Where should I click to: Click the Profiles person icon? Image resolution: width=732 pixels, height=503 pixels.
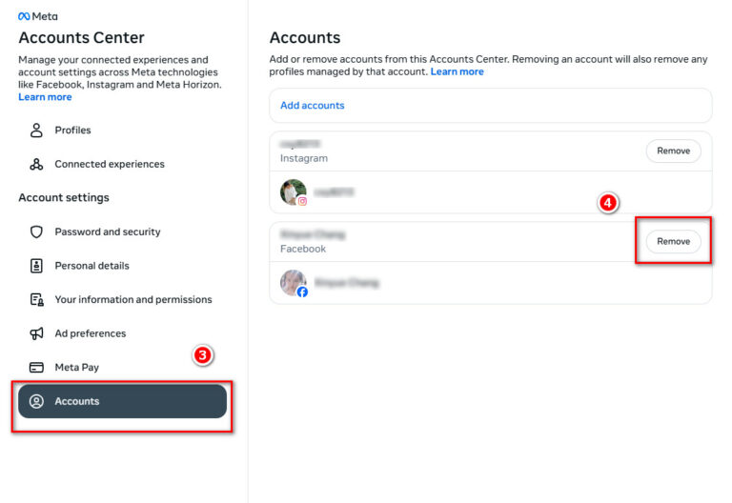coord(36,131)
